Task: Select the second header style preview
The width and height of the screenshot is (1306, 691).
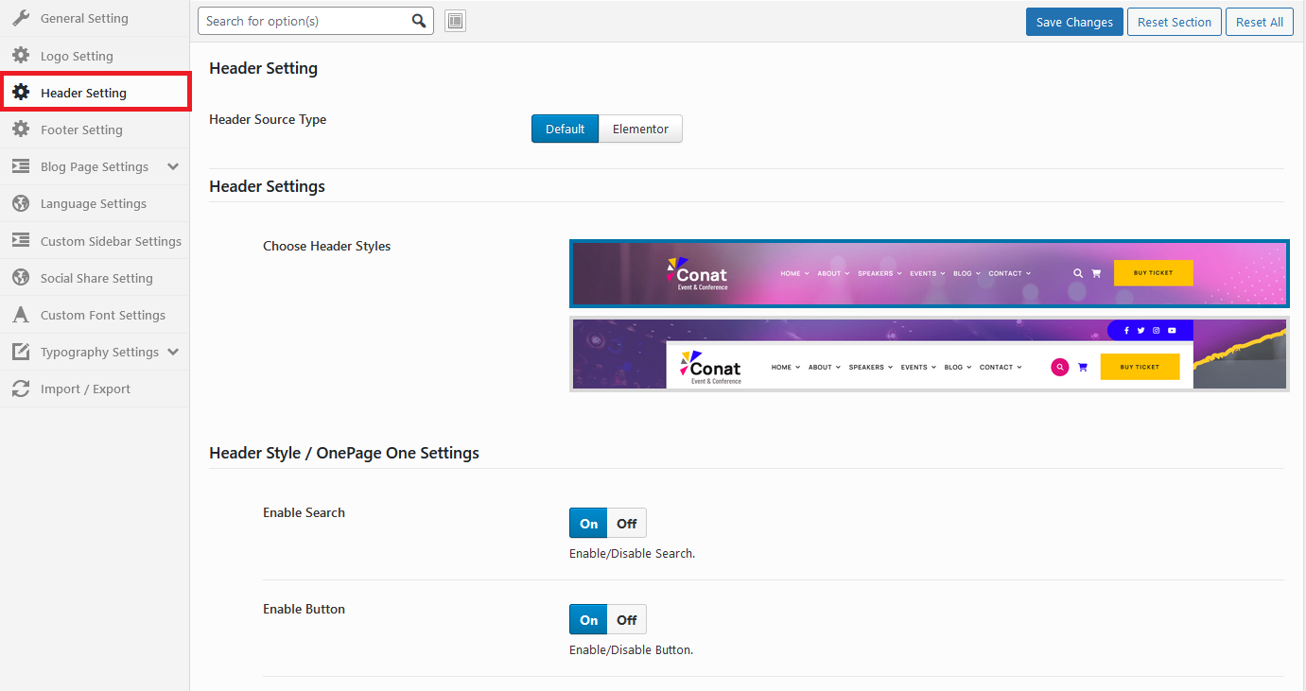Action: pos(928,354)
